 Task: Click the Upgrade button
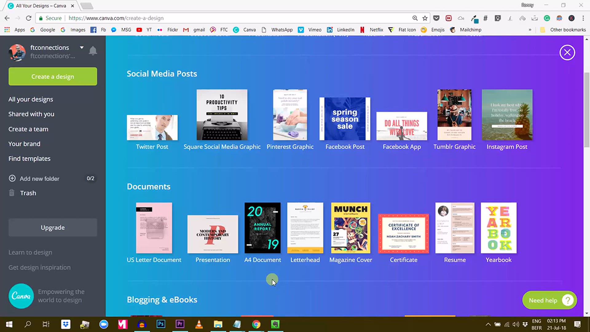[x=53, y=227]
